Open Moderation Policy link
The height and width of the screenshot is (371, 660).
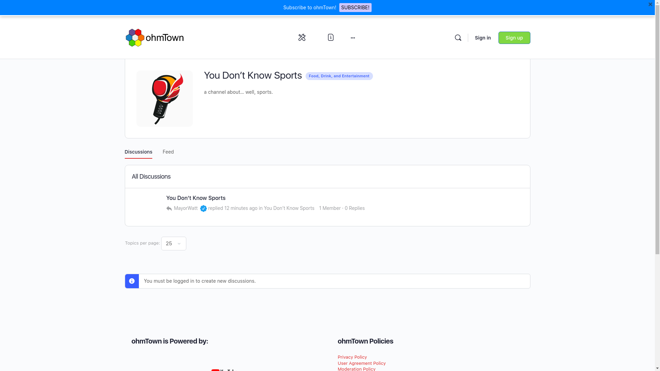point(356,369)
